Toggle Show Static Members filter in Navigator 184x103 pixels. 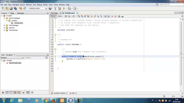pos(11,92)
